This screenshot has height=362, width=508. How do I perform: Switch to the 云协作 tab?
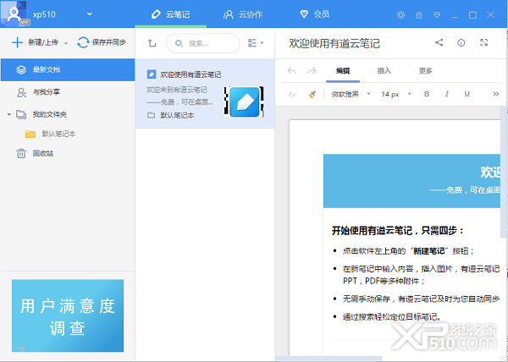(x=243, y=14)
